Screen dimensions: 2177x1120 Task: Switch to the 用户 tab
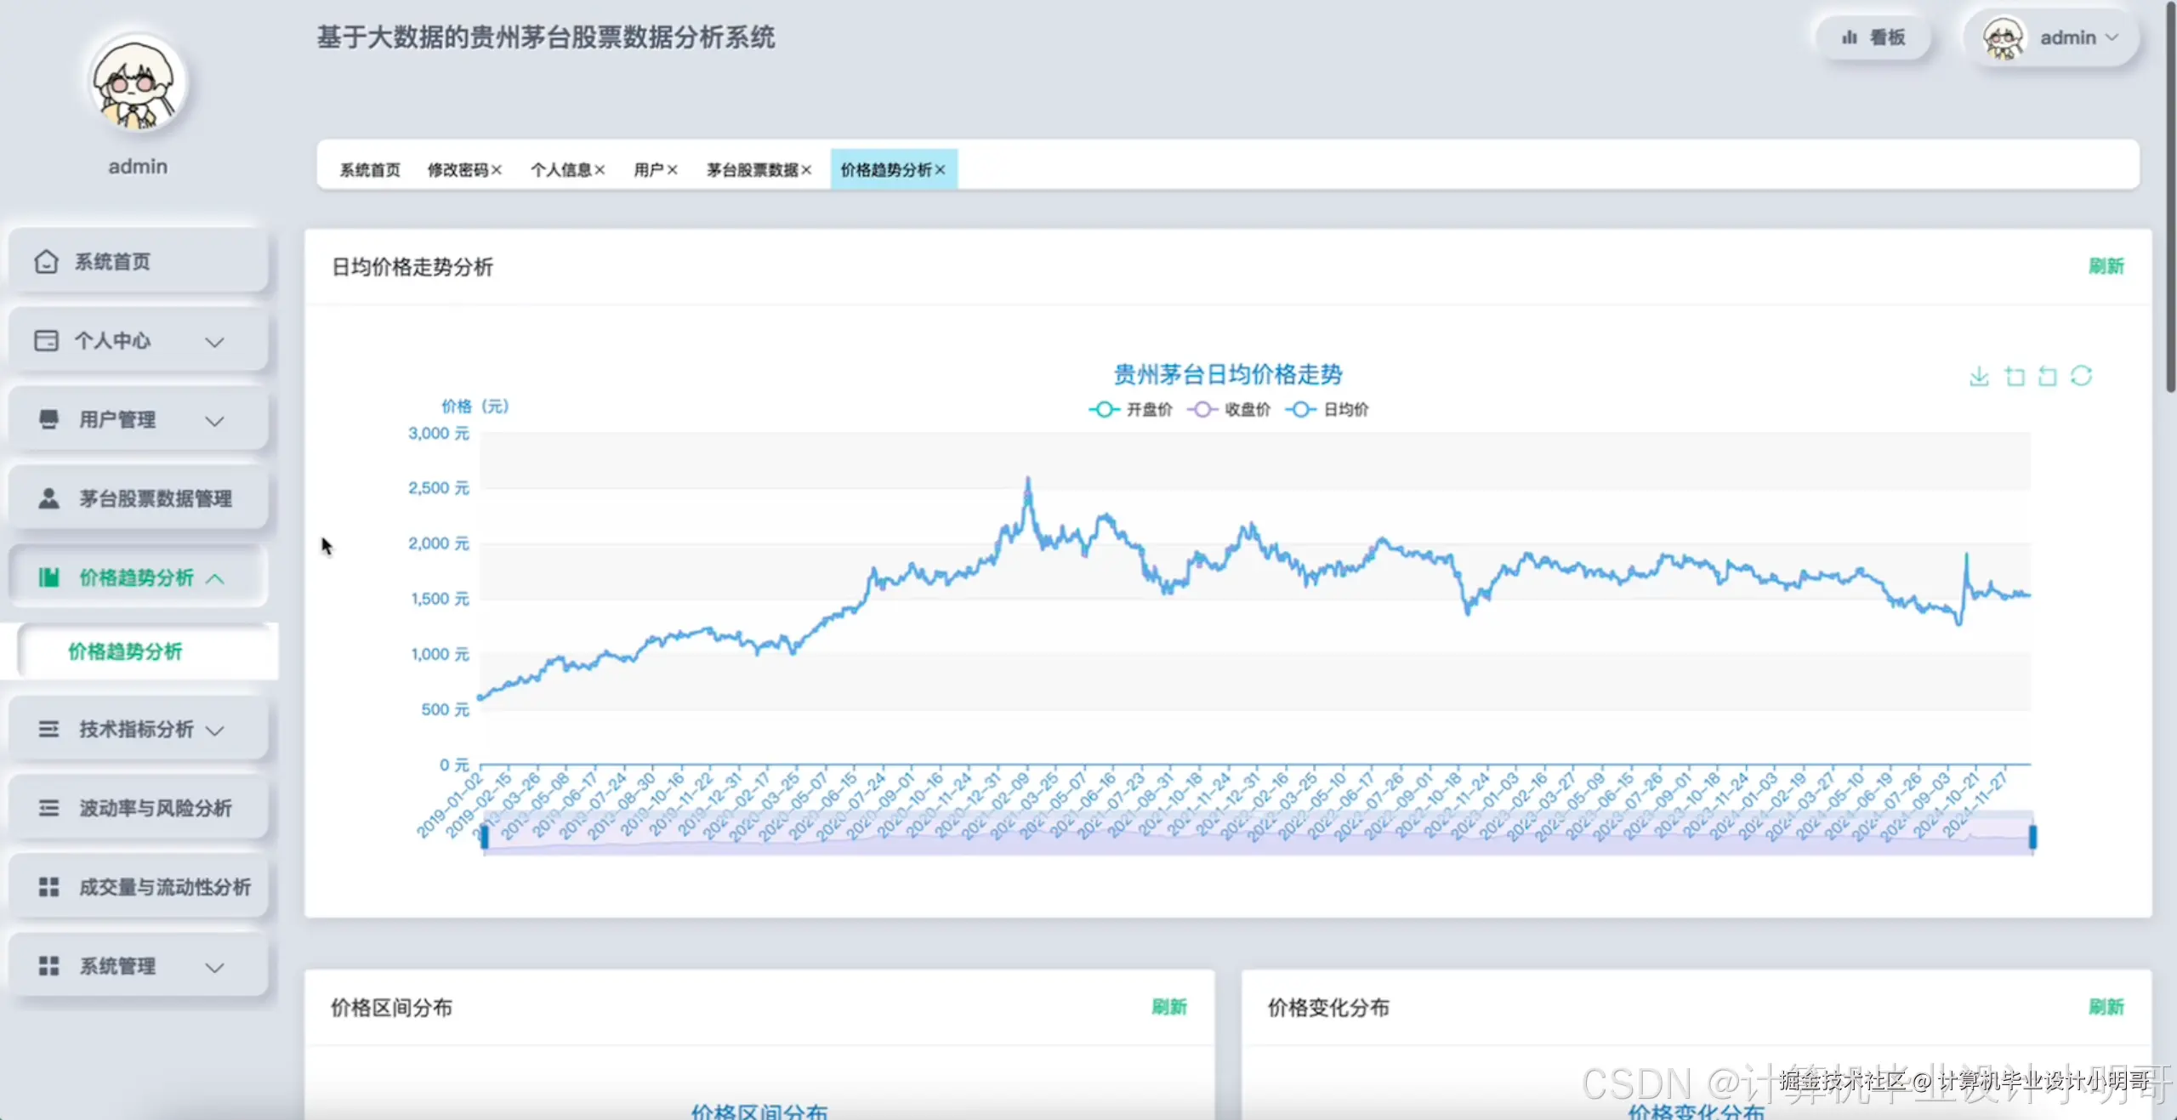point(649,170)
